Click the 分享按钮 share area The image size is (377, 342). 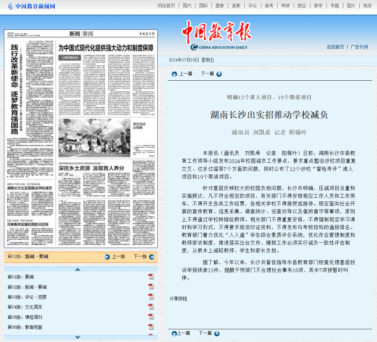pyautogui.click(x=178, y=299)
